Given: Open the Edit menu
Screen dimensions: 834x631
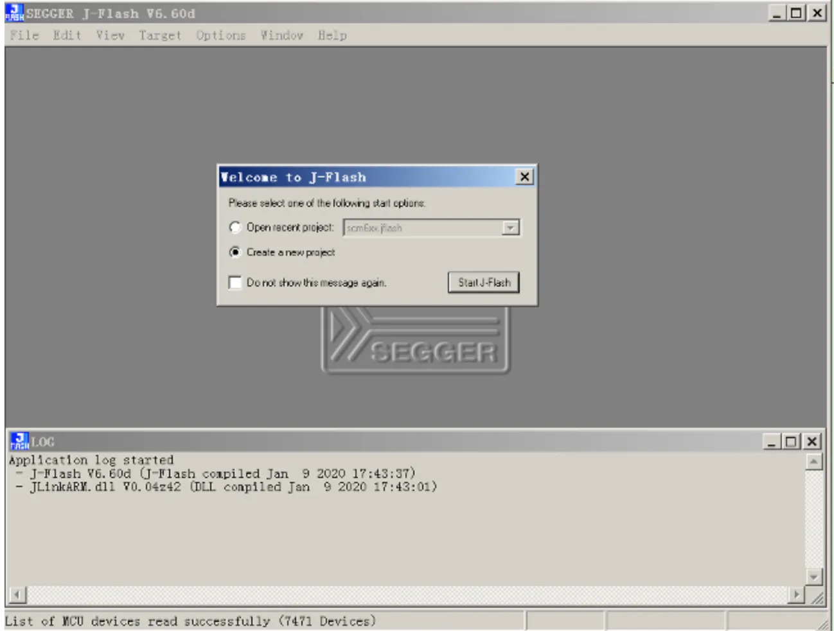Looking at the screenshot, I should (x=67, y=35).
